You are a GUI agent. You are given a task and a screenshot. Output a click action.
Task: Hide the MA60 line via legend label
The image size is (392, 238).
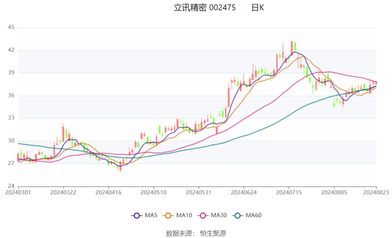tap(254, 215)
